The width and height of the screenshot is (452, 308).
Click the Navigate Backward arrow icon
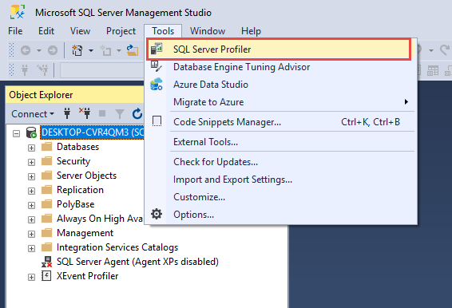[26, 50]
